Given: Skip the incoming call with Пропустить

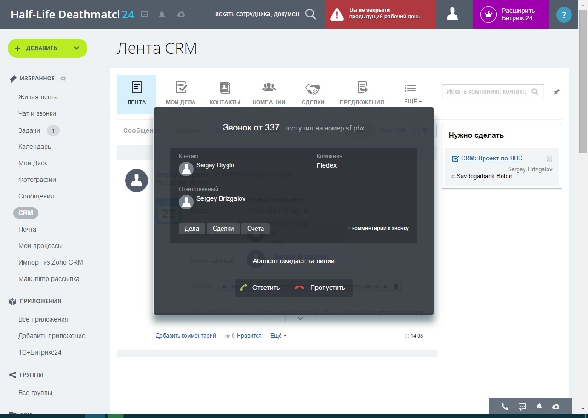Looking at the screenshot, I should click(x=320, y=288).
